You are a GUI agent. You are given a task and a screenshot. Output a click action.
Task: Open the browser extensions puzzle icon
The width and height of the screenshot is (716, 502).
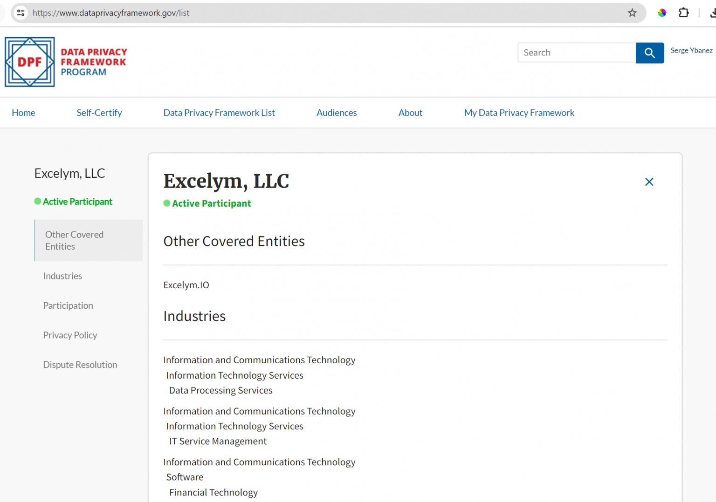[684, 13]
